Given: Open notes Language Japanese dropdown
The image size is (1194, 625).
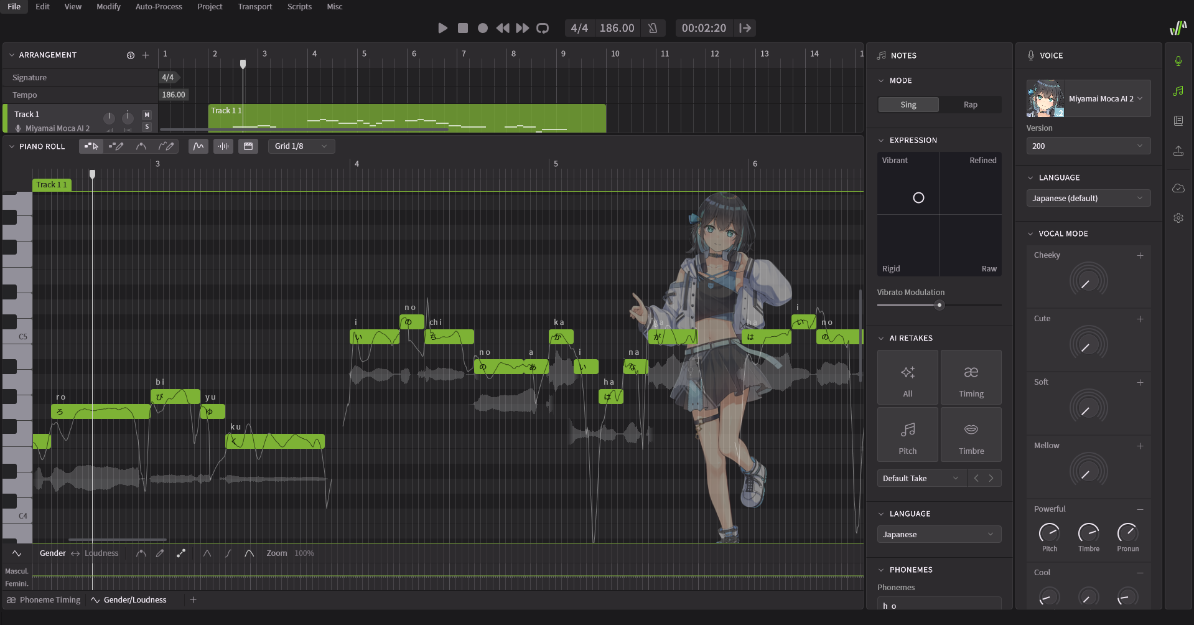Looking at the screenshot, I should [939, 534].
